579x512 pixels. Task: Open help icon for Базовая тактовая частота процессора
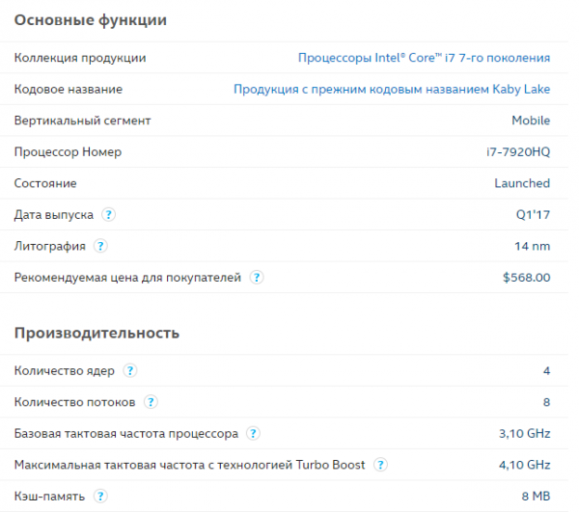(253, 434)
